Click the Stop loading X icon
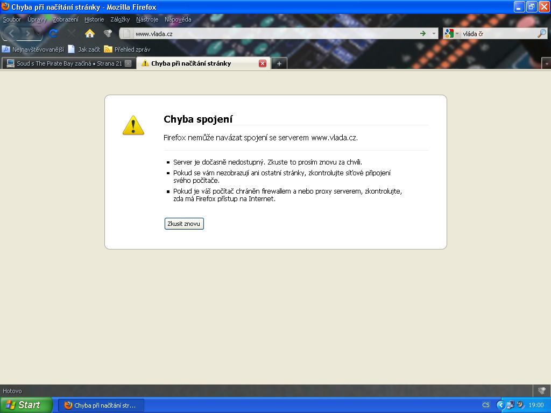551x413 pixels. (x=72, y=33)
